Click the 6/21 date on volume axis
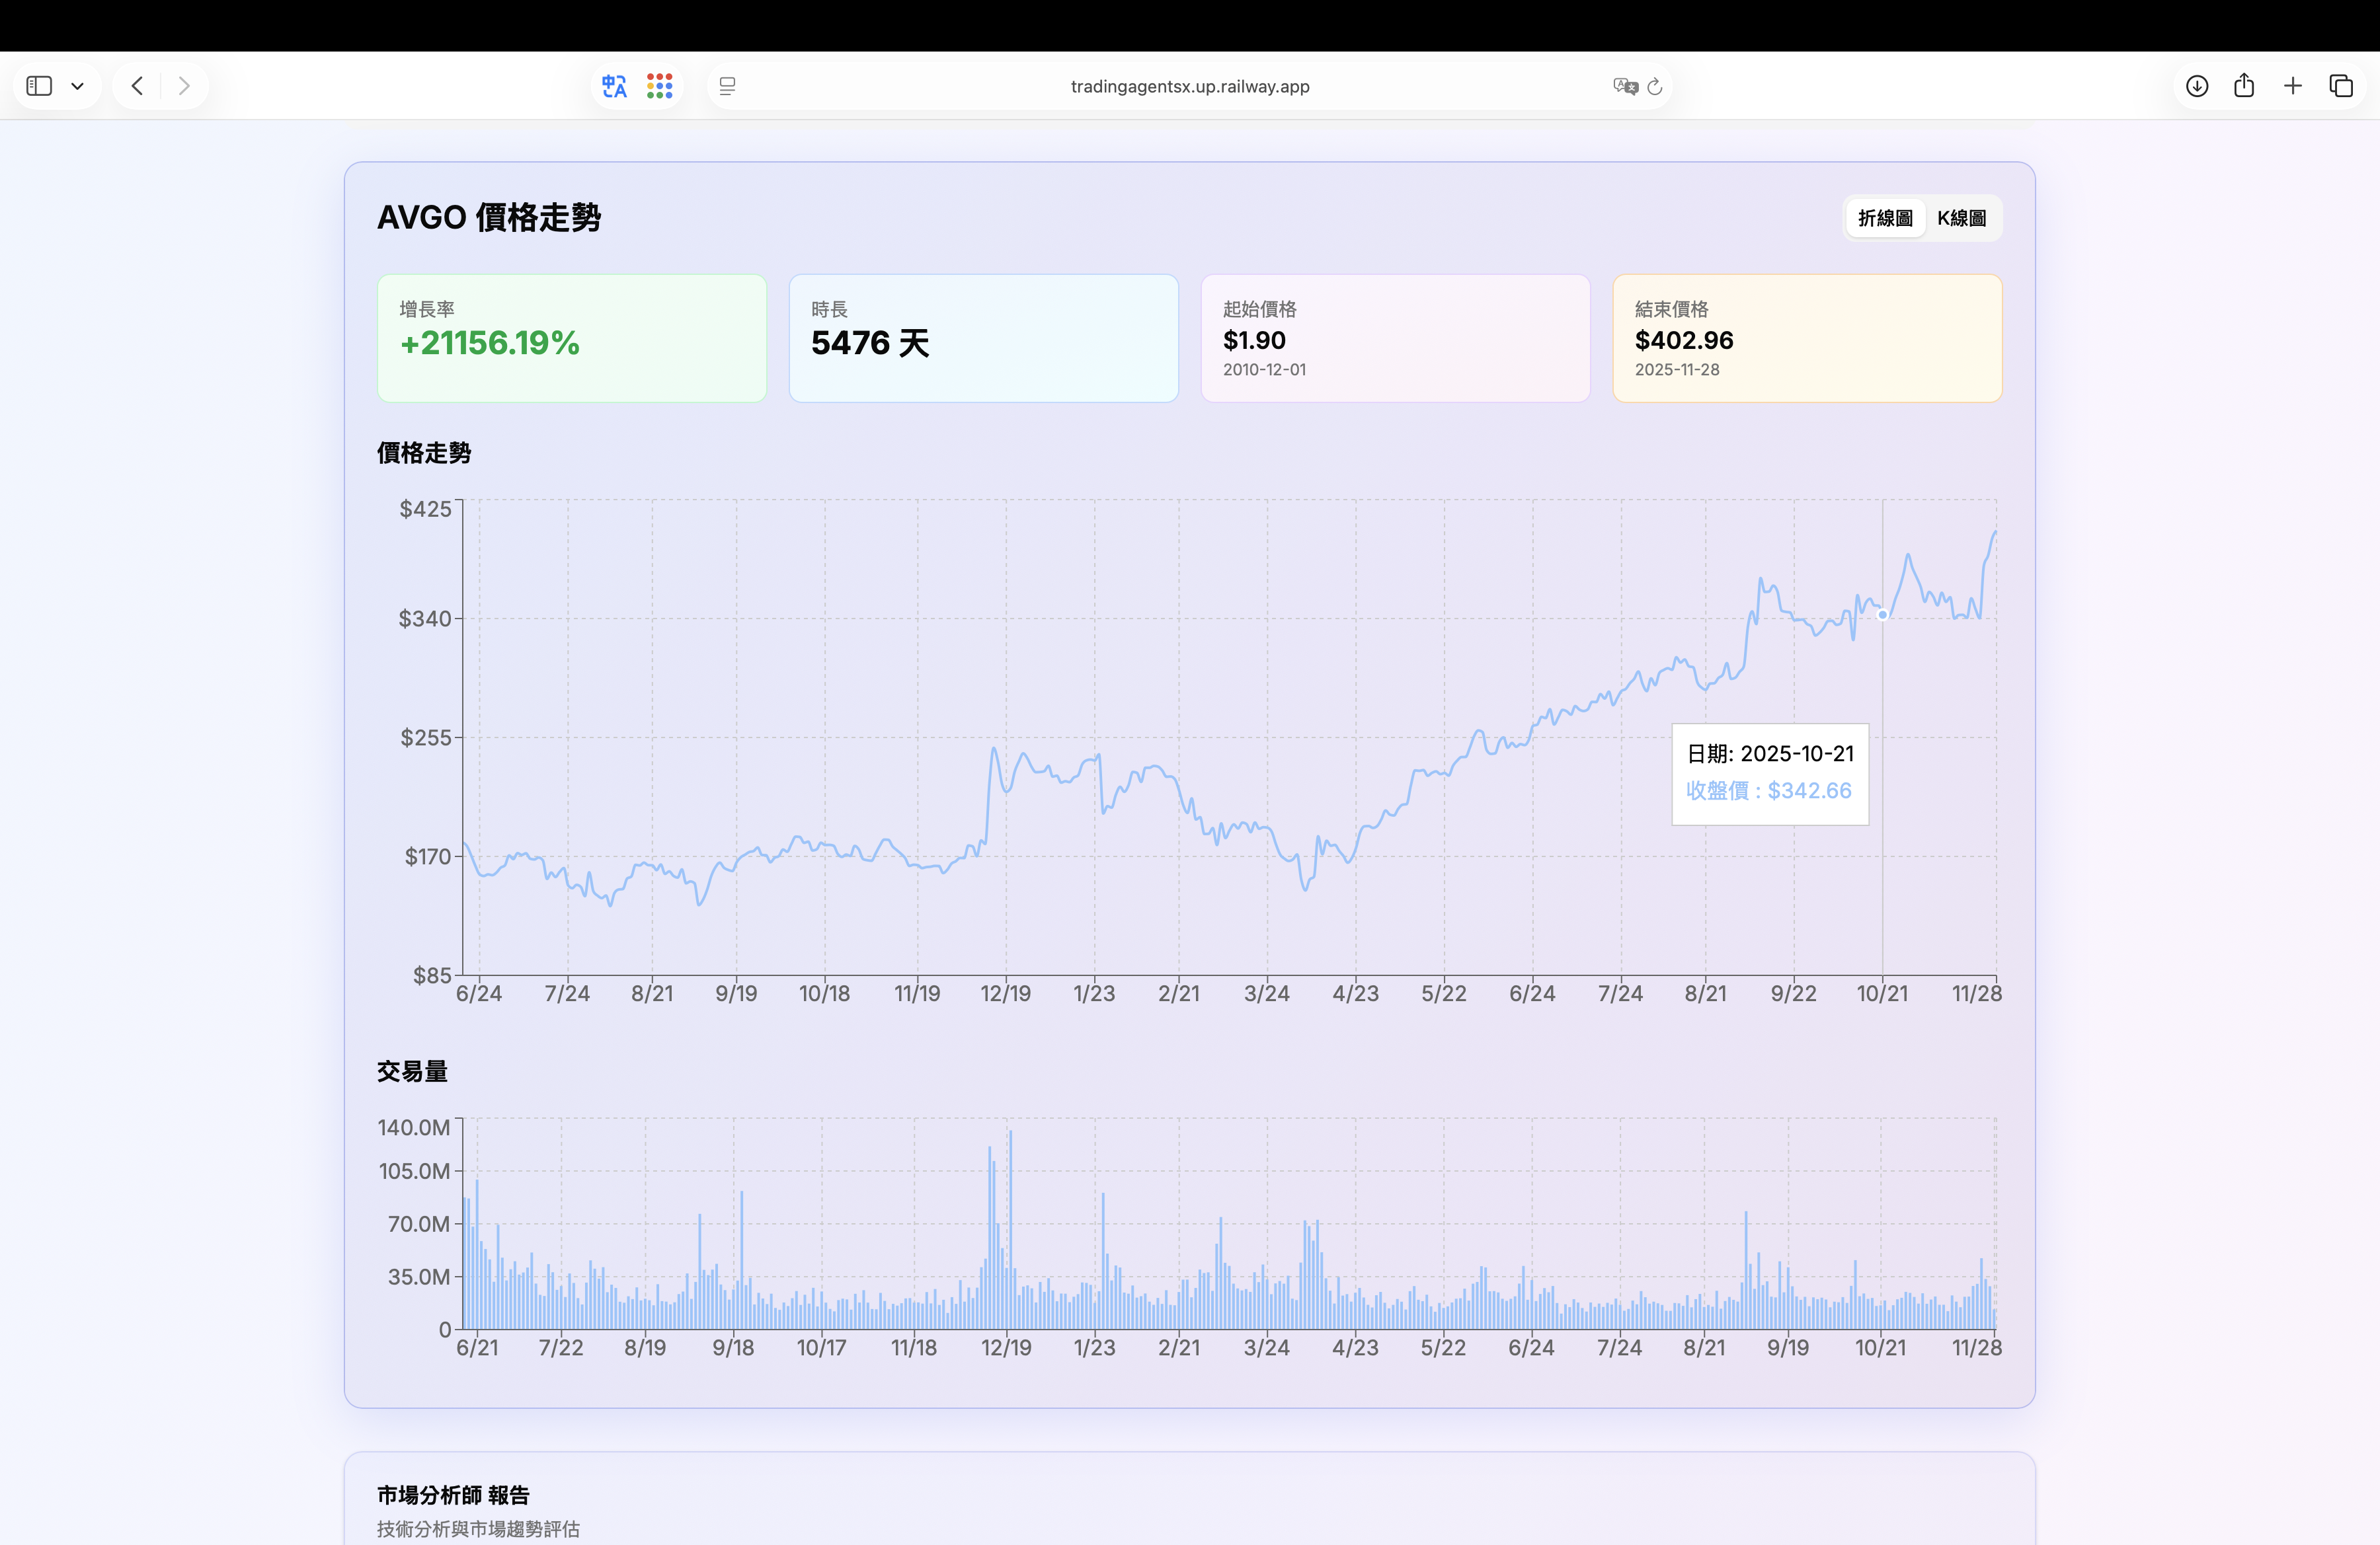 (x=477, y=1347)
